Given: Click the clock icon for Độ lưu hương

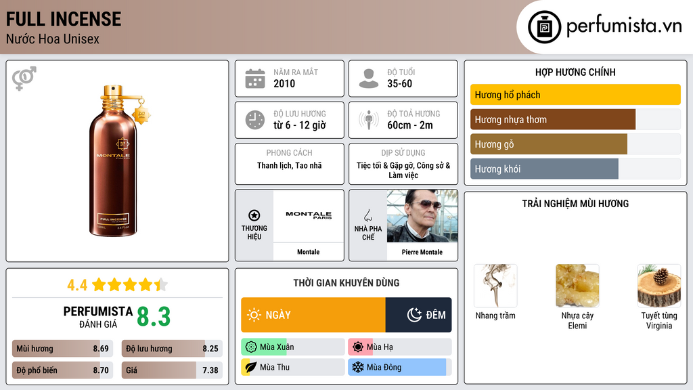Looking at the screenshot, I should pyautogui.click(x=254, y=120).
